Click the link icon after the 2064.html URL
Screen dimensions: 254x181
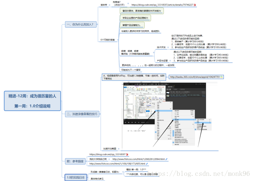(166, 159)
